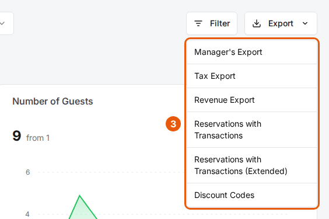Choose Manager's Export option
Viewport: 329px width, 219px height.
252,52
